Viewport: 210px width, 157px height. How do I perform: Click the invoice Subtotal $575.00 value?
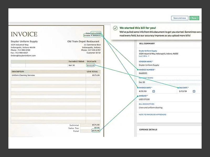pyautogui.click(x=96, y=125)
